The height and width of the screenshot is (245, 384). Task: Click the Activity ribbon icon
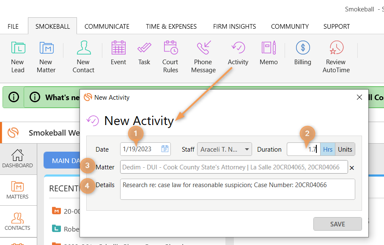[238, 53]
